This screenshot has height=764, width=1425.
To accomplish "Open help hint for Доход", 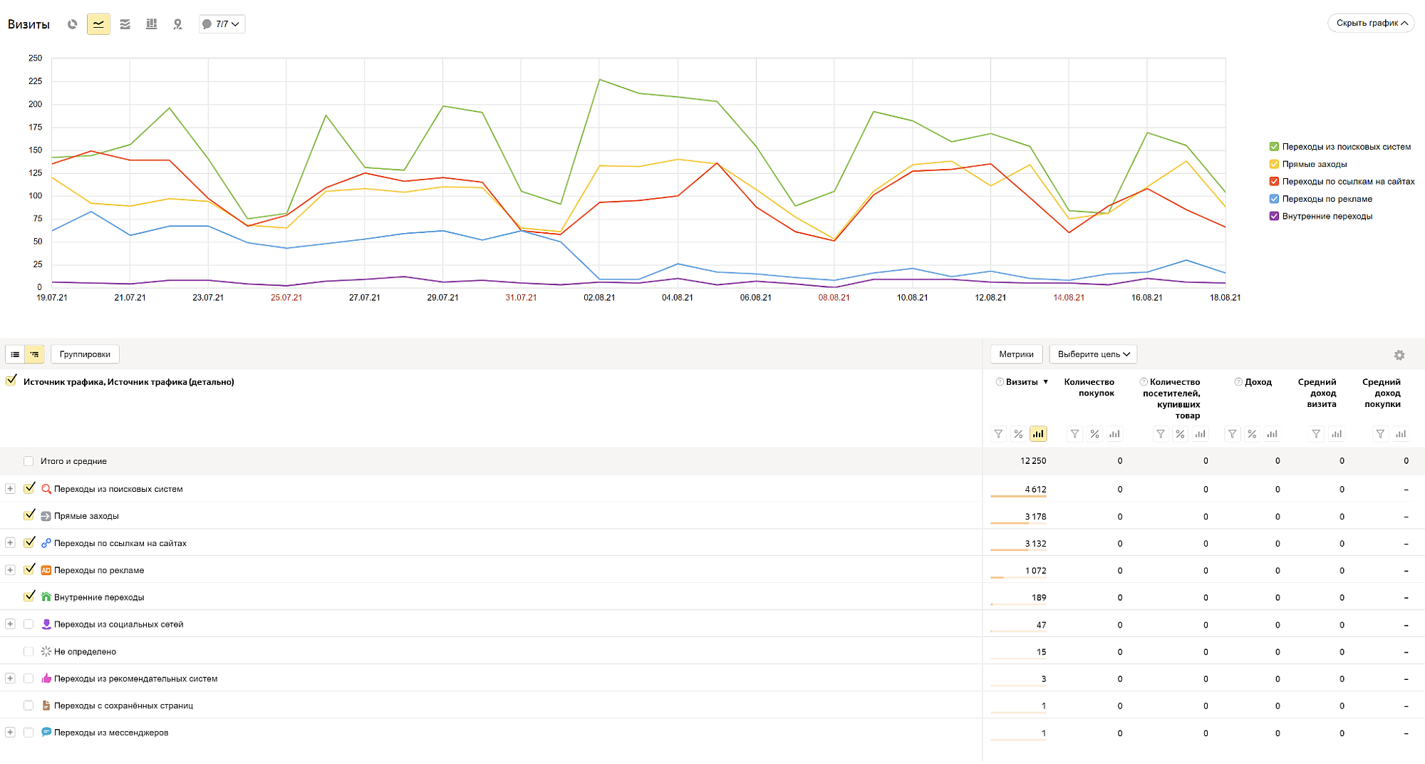I will (1238, 382).
